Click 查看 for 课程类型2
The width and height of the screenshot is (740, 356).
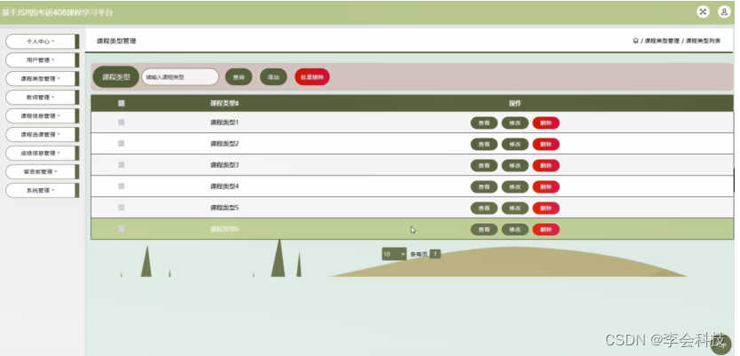(x=484, y=144)
